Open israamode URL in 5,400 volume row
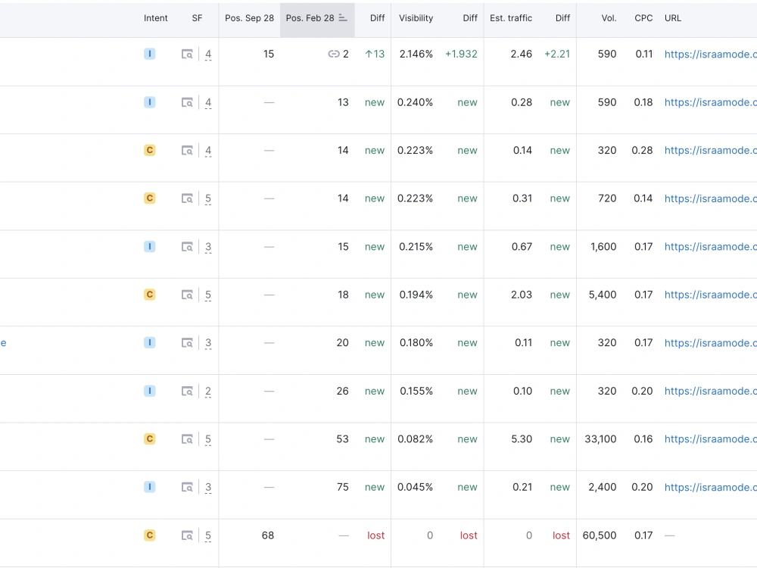 [711, 295]
